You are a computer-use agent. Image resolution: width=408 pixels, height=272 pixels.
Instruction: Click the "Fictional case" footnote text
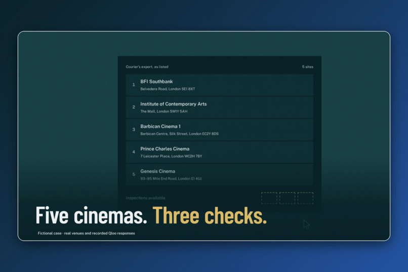[x=86, y=233]
